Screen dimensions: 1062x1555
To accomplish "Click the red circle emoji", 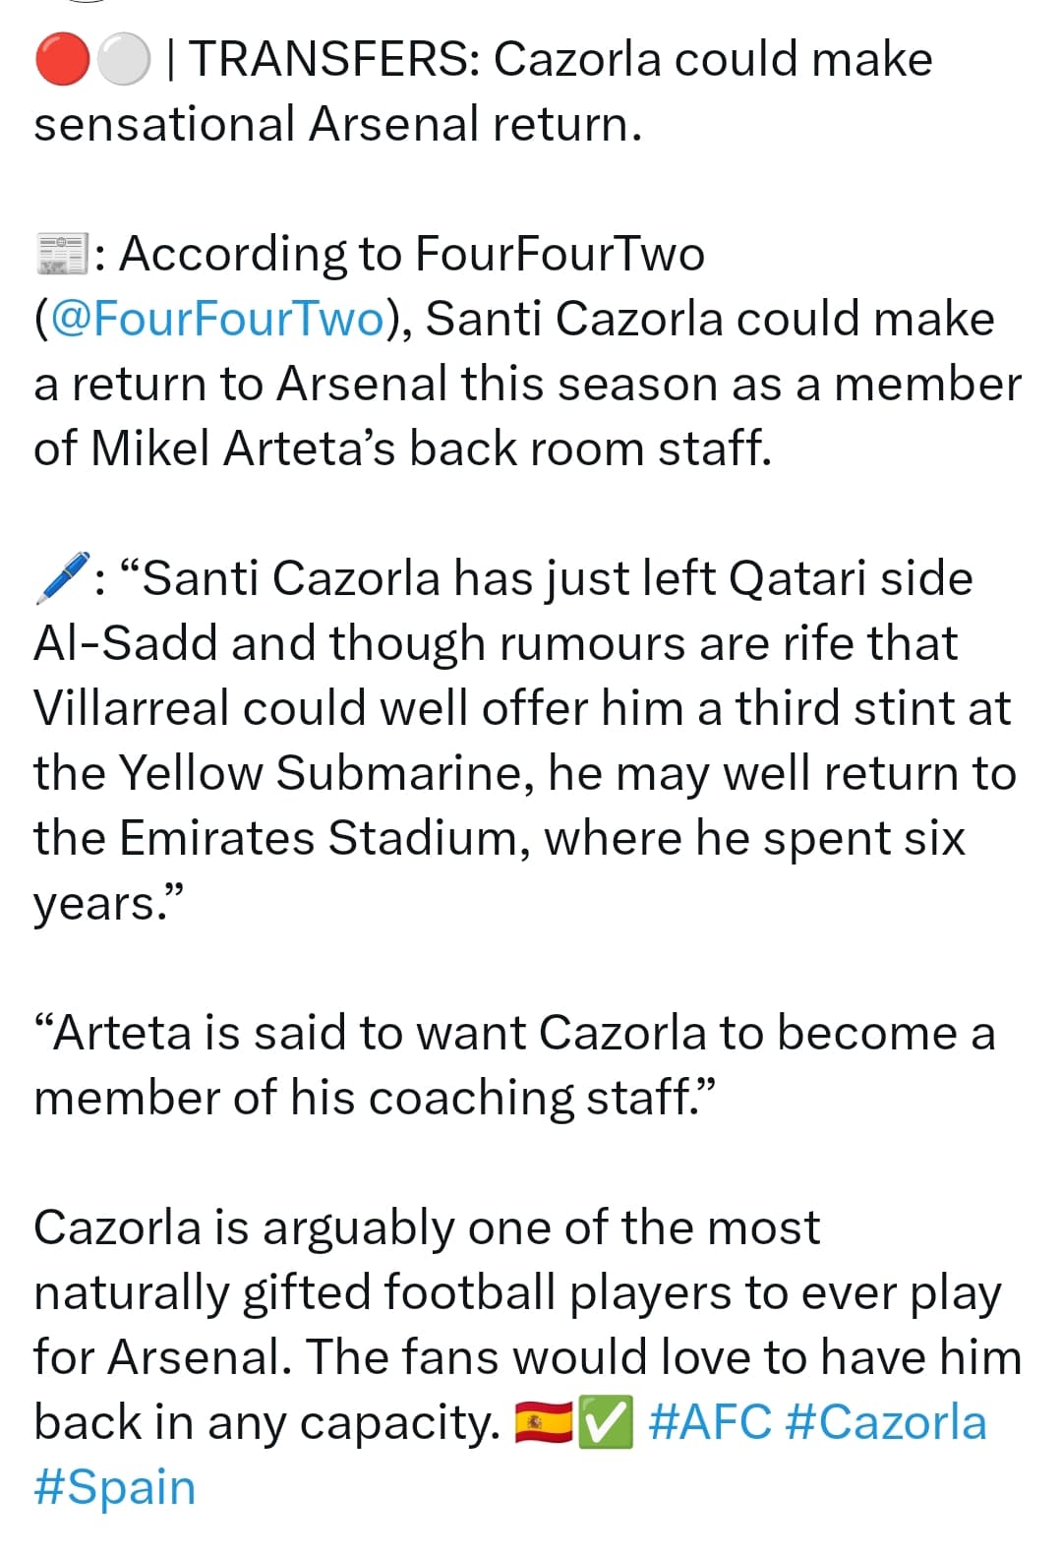I will tap(62, 59).
